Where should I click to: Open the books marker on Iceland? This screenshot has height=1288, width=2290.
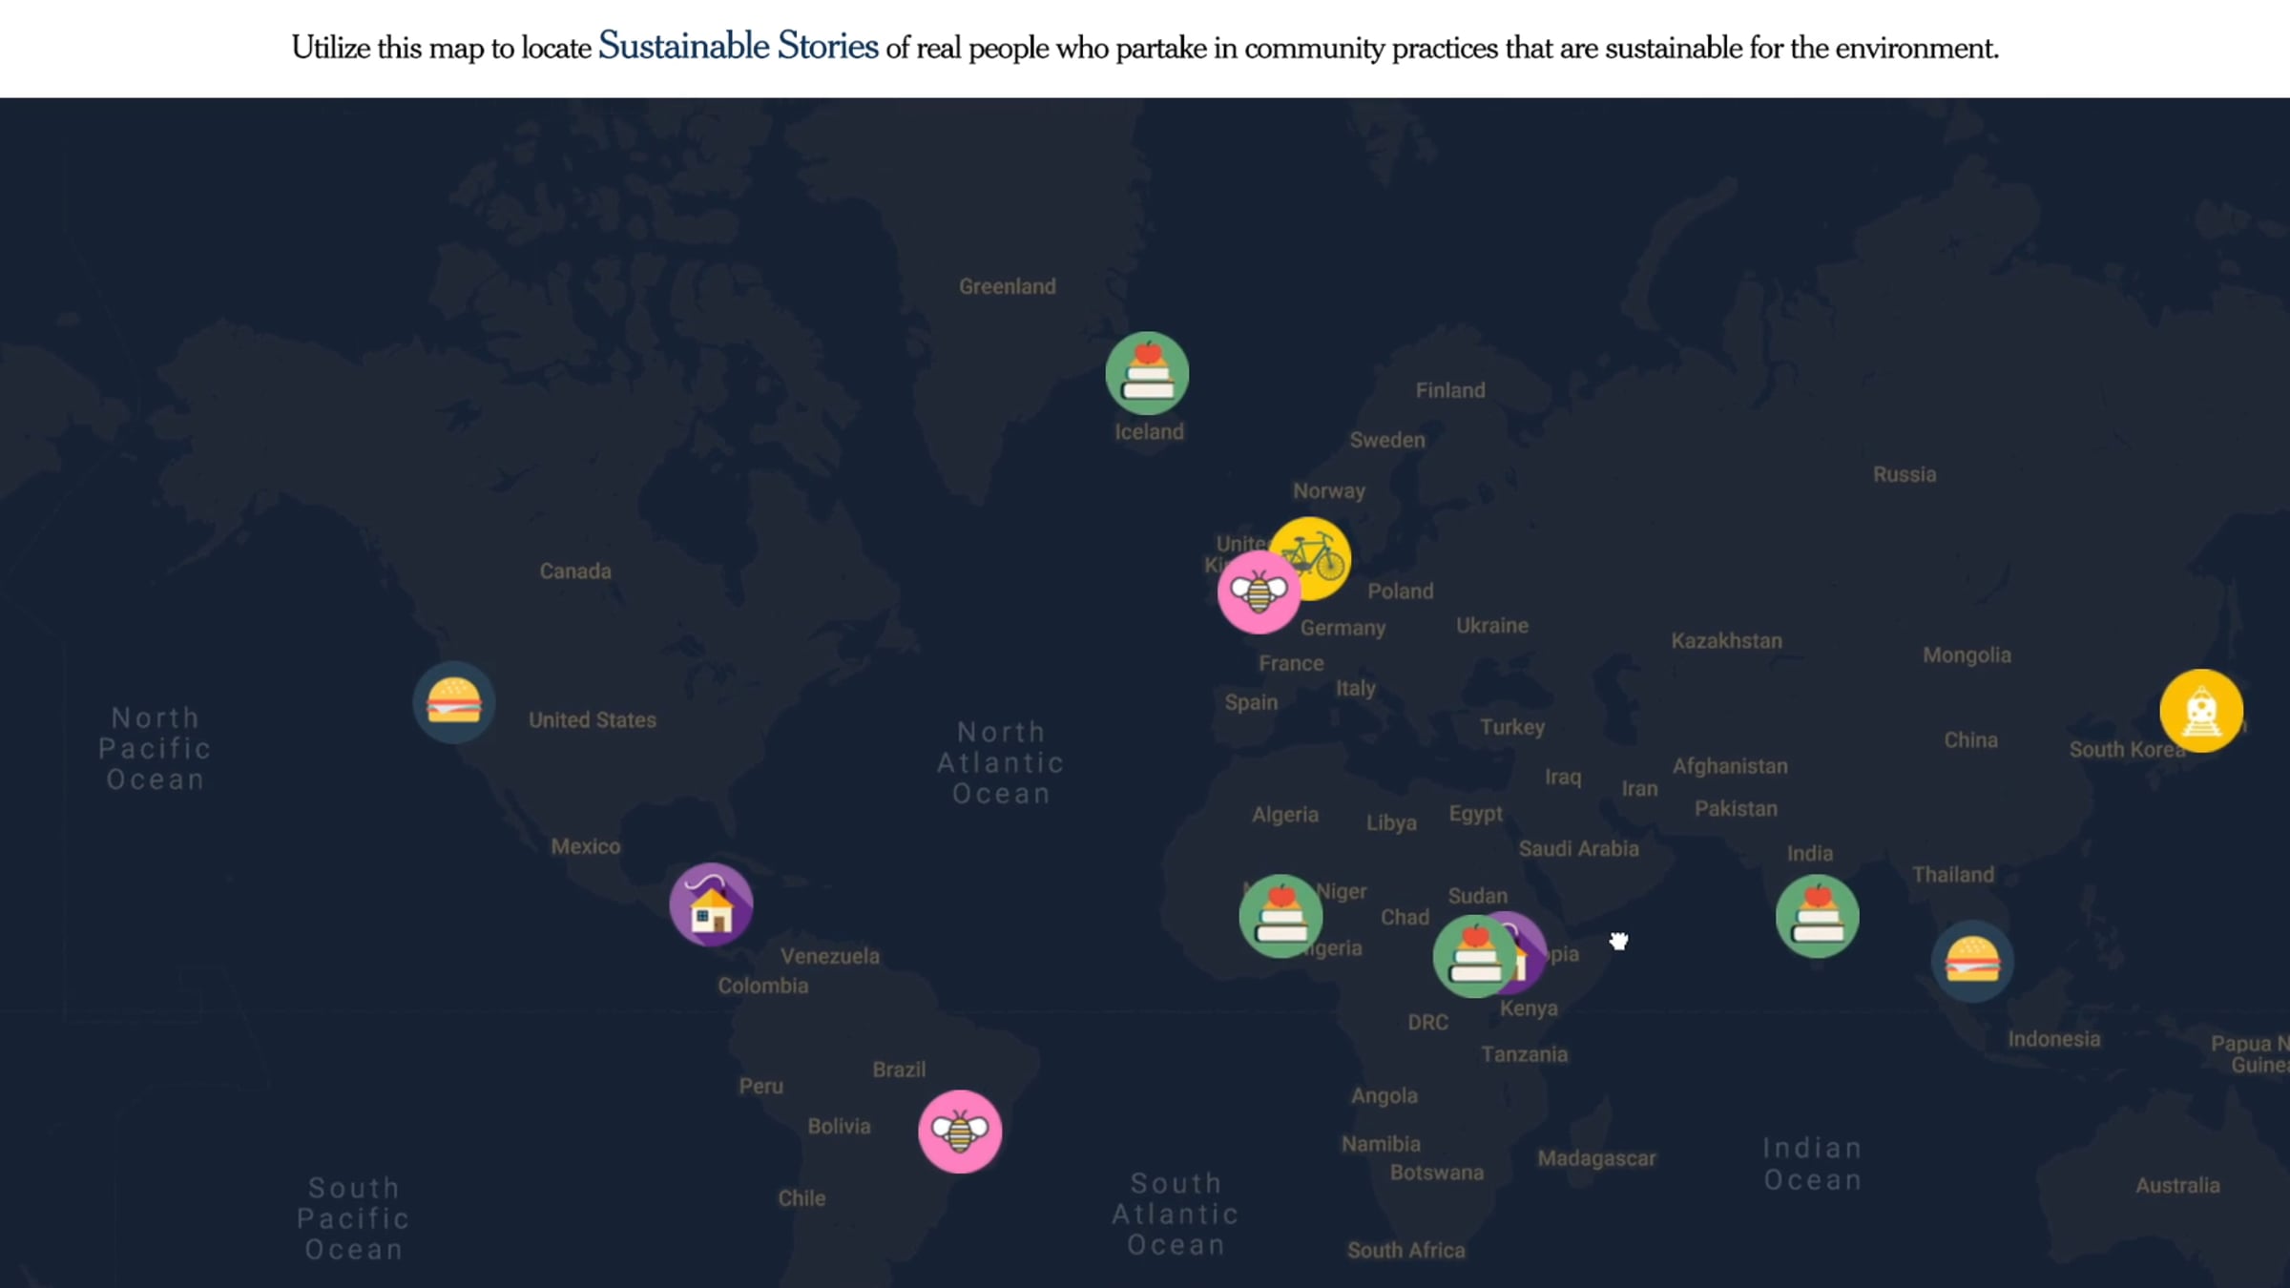coord(1147,373)
